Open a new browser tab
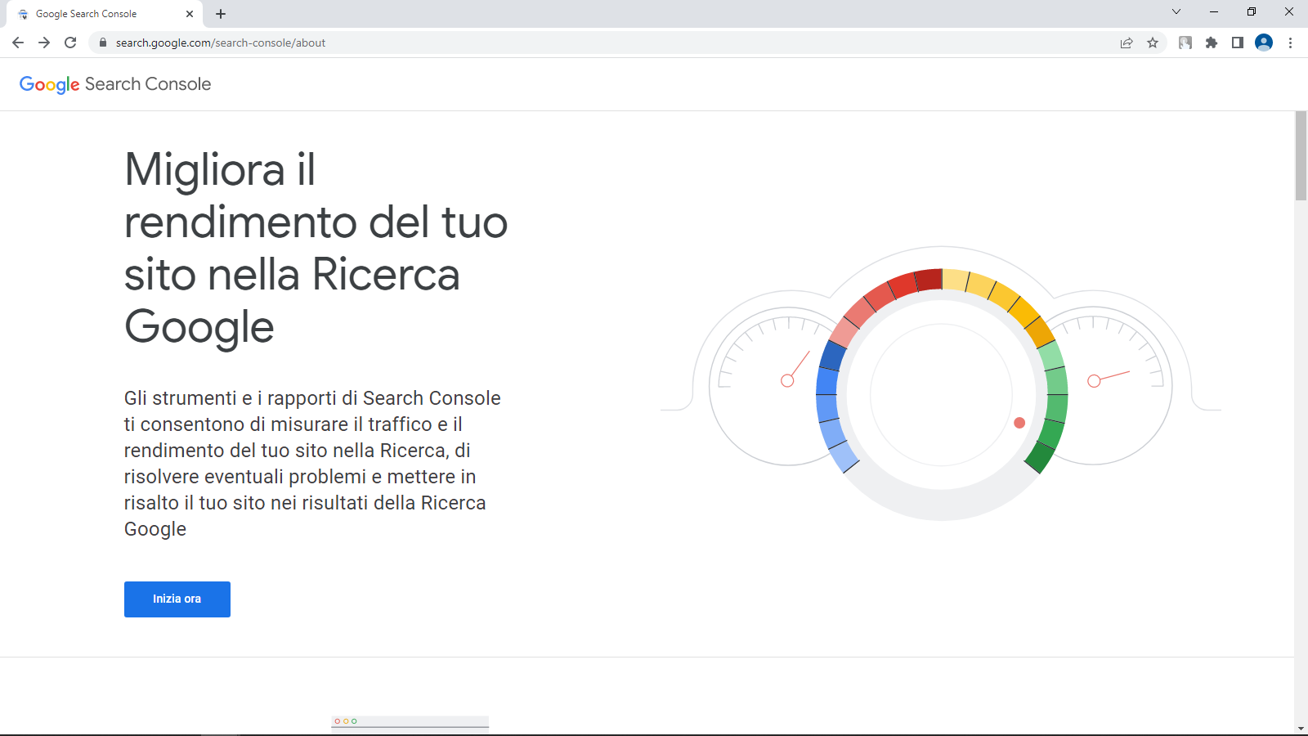 point(221,14)
